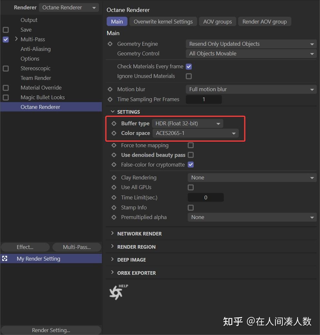Open the AOV groups tab
The image size is (320, 335).
click(x=217, y=22)
